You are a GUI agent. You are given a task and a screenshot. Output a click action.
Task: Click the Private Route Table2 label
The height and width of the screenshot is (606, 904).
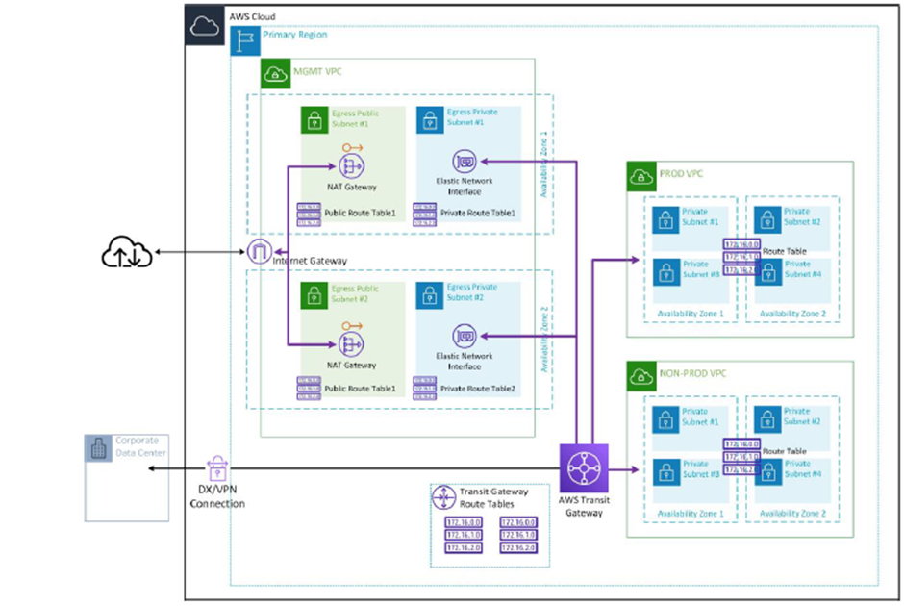click(x=479, y=389)
